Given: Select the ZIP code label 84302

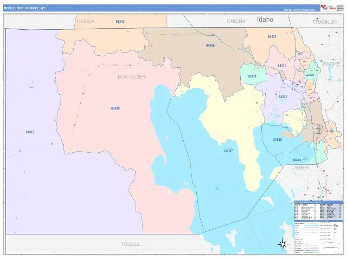Looking at the screenshot, I should point(277,140).
